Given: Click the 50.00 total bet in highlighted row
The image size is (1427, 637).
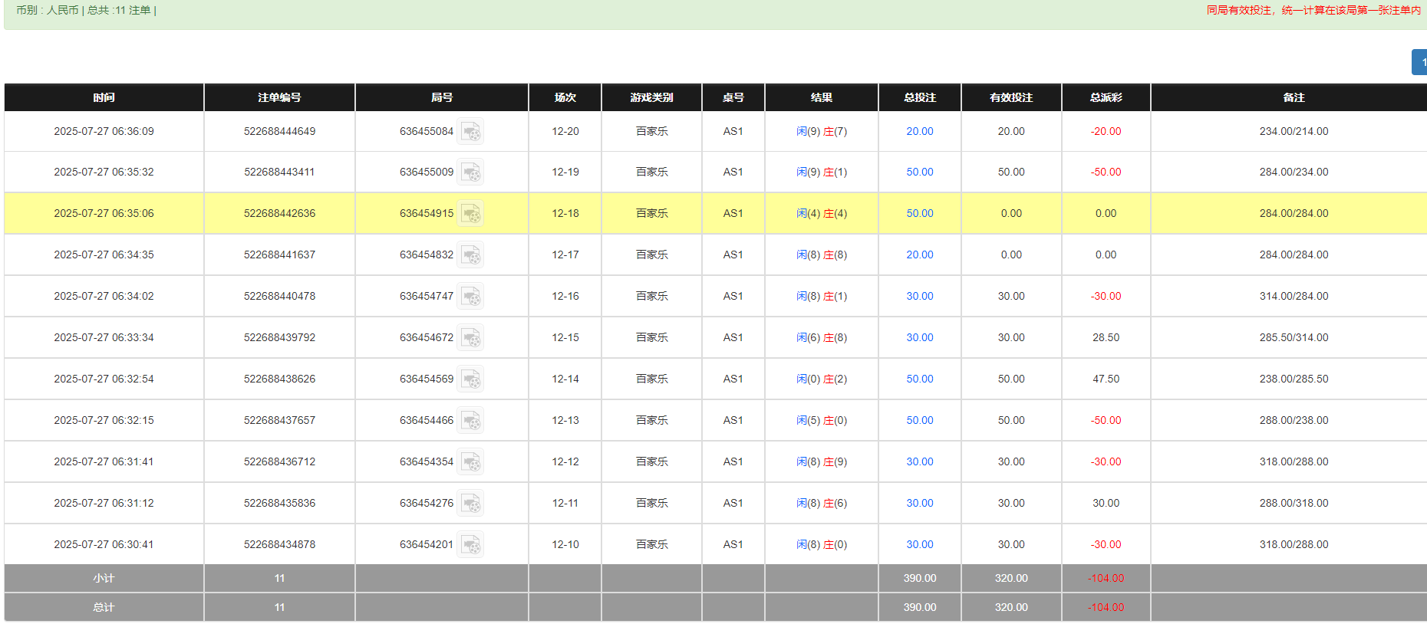Looking at the screenshot, I should pos(919,214).
